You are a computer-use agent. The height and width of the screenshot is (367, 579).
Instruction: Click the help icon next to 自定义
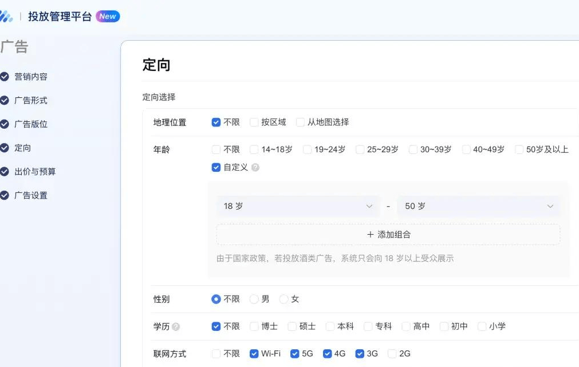(x=255, y=168)
